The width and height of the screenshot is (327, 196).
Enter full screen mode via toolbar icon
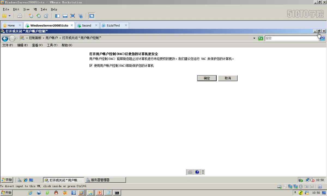(73, 16)
